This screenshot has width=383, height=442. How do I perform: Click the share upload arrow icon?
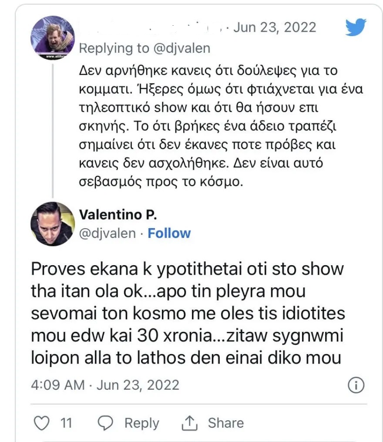(x=189, y=423)
